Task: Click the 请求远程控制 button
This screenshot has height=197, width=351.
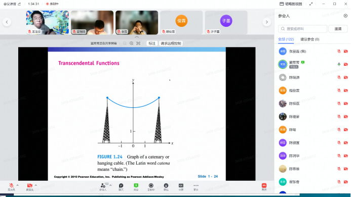Action: [171, 44]
